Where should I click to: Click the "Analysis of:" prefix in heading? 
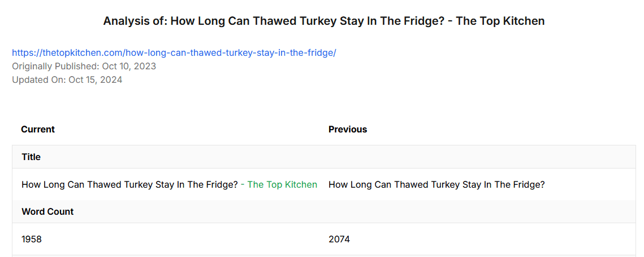[x=135, y=21]
